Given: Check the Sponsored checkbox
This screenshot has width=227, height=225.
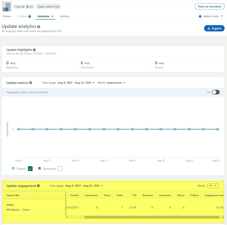Looking at the screenshot, I should [60, 168].
